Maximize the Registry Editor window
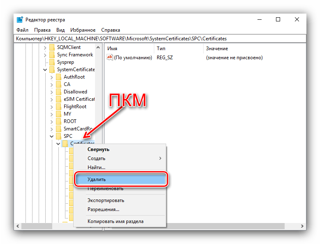 278,19
